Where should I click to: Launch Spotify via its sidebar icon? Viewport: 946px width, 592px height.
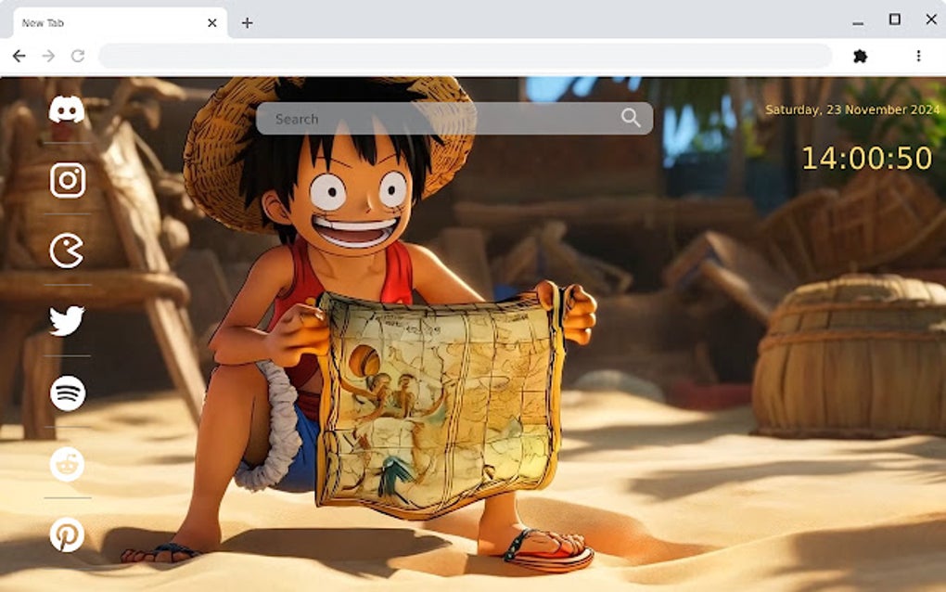point(66,392)
